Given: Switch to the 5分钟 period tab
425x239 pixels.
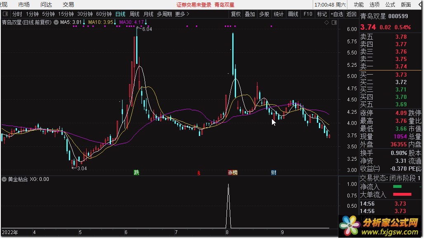Looking at the screenshot, I should 48,14.
